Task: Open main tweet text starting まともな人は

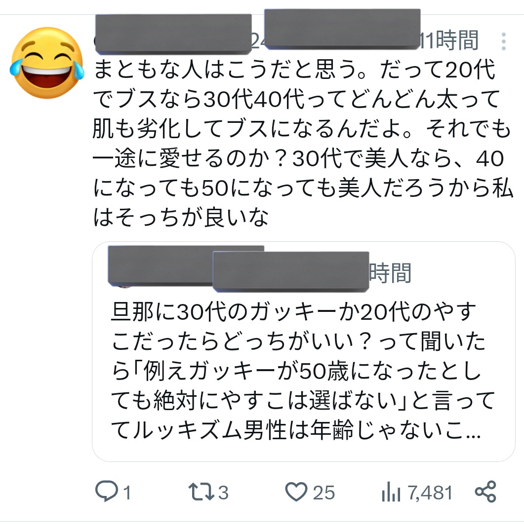Action: coord(302,143)
